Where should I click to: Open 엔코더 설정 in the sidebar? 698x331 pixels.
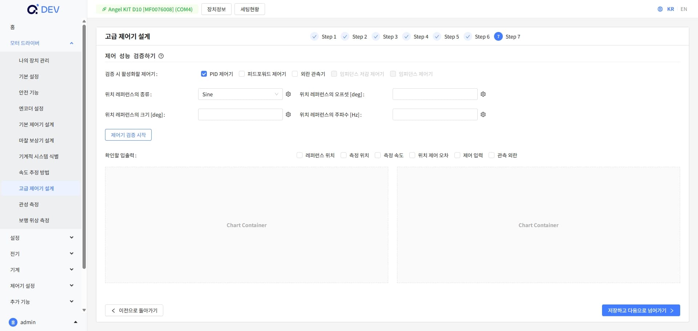coord(31,109)
